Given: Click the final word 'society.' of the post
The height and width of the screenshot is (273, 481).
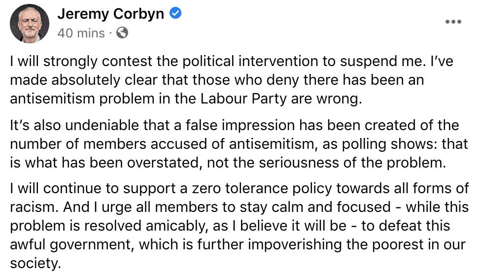Looking at the screenshot, I should (35, 263).
